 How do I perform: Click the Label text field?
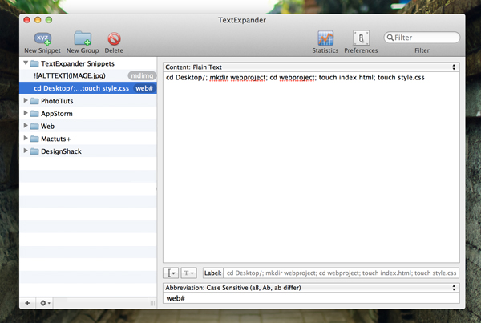coord(342,273)
